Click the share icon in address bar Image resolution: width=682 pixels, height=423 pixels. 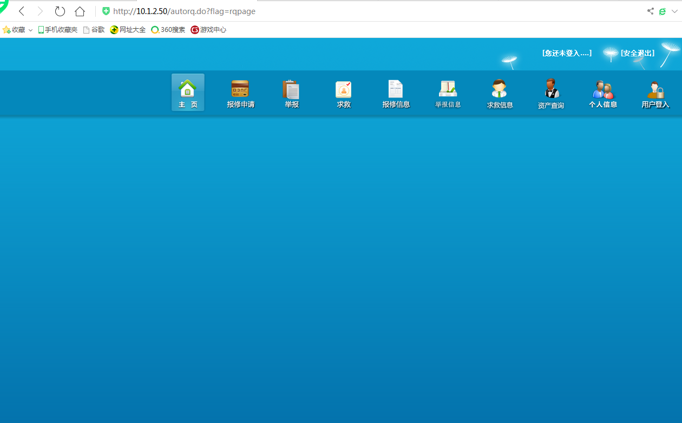[x=650, y=11]
